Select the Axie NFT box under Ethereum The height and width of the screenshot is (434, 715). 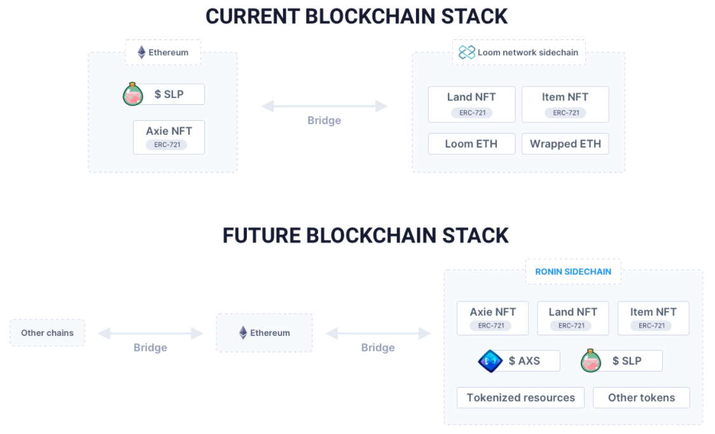point(169,137)
